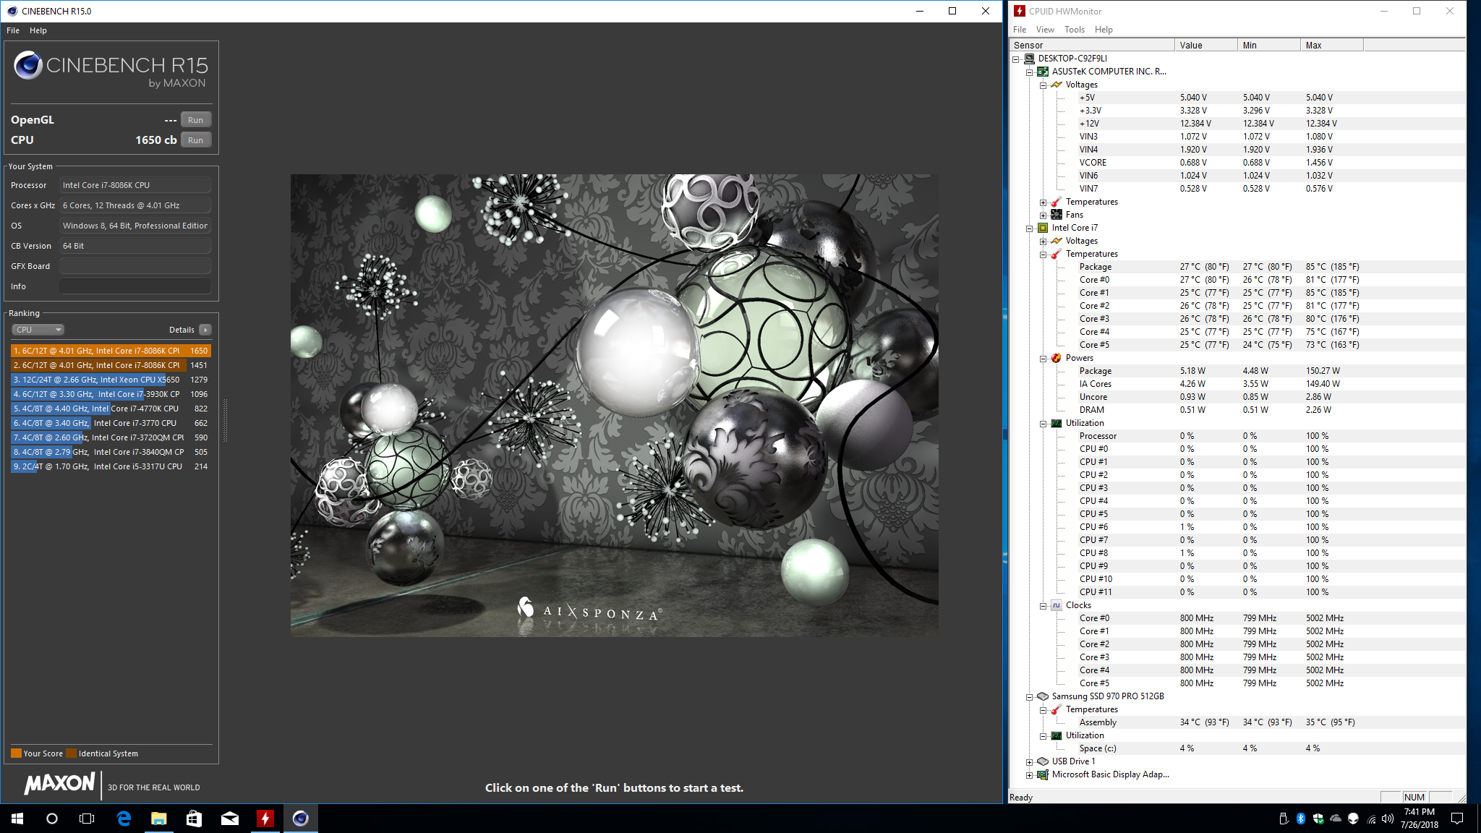
Task: Click the Intel Core i7 chip icon
Action: click(x=1043, y=228)
